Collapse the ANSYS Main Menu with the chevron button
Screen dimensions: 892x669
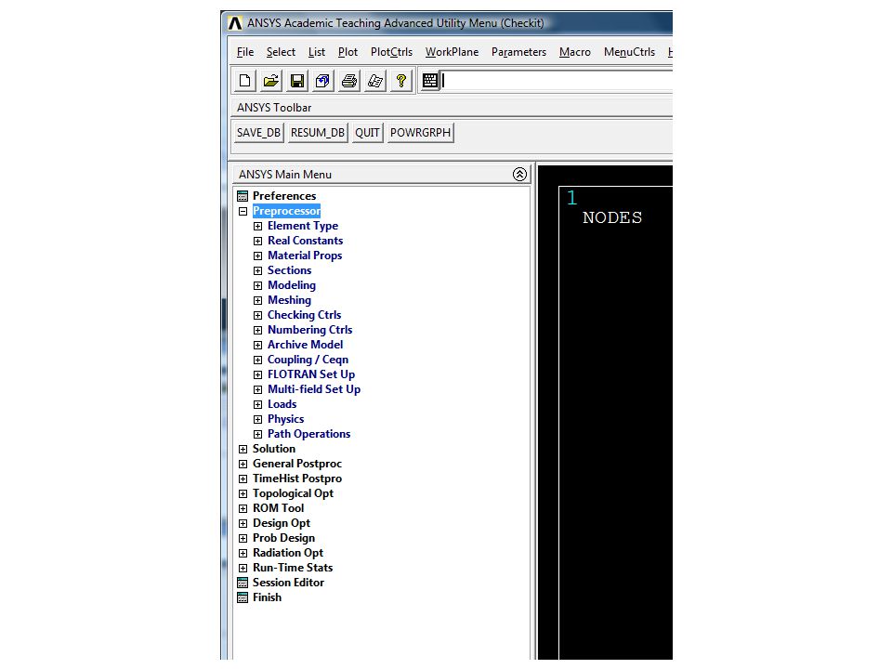coord(519,174)
